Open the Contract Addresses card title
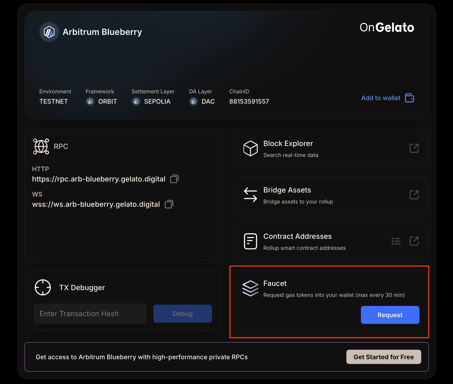 click(x=298, y=236)
